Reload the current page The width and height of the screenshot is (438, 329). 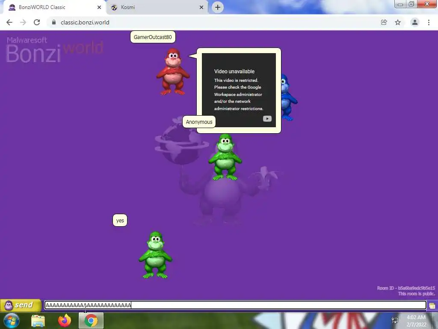pos(37,22)
